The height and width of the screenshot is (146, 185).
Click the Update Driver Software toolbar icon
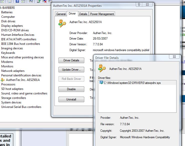coord(38,1)
